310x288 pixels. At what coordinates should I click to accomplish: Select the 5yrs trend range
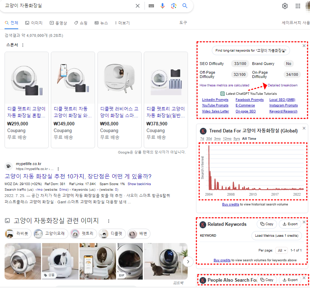tap(237, 139)
